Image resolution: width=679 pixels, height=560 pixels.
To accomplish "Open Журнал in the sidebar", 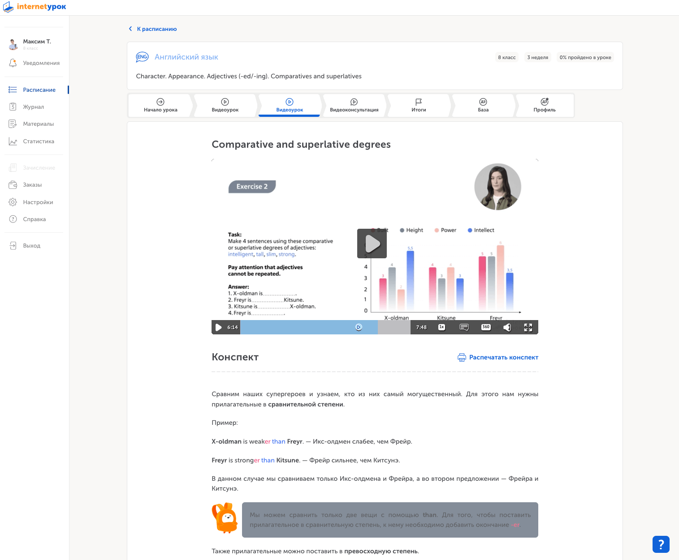I will [33, 107].
